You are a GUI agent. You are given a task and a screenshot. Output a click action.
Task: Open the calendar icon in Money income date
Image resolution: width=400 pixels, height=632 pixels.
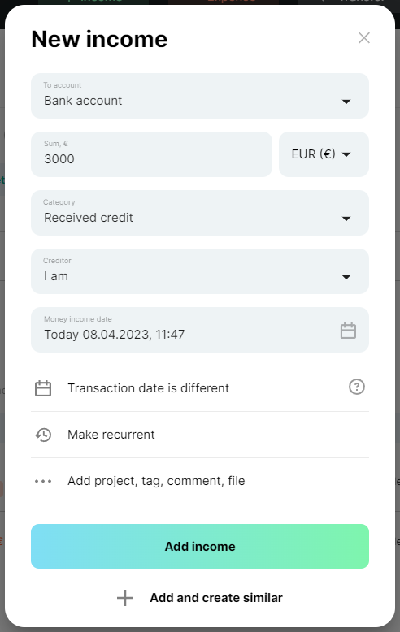[x=348, y=331]
